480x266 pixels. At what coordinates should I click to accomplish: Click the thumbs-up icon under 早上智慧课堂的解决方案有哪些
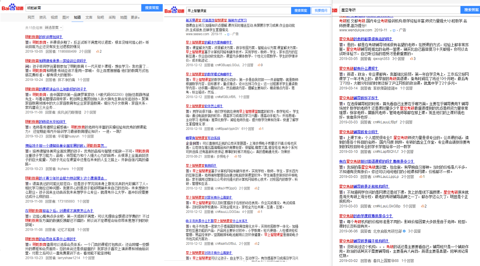(x=259, y=65)
